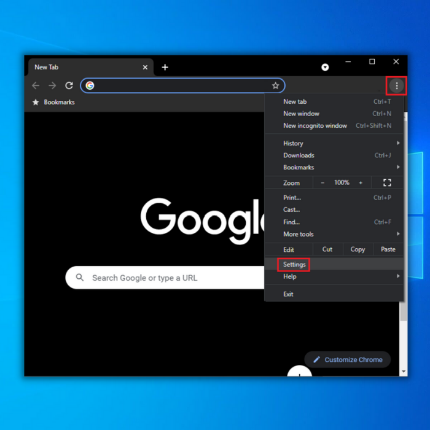Click the Edit label in menu
The width and height of the screenshot is (430, 430).
[x=289, y=249]
